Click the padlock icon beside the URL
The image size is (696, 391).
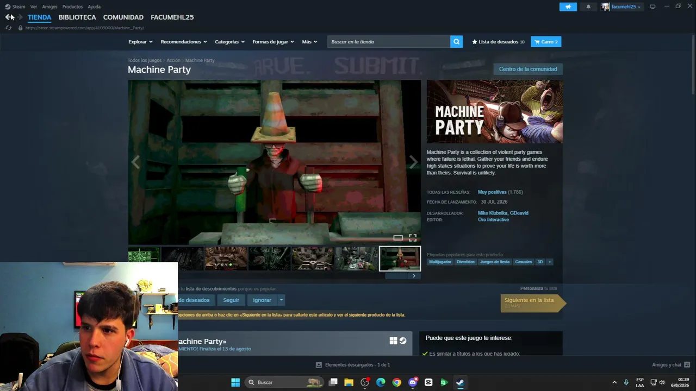pyautogui.click(x=21, y=28)
